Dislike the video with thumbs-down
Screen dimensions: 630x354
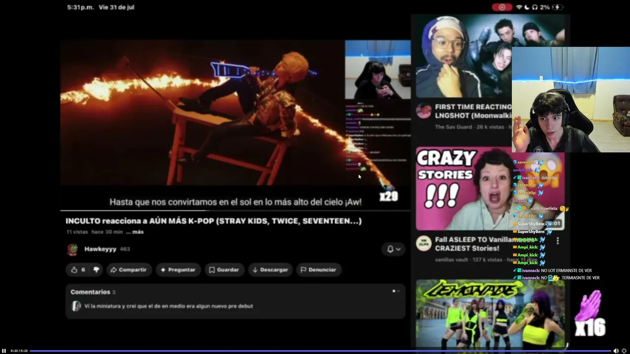click(x=96, y=269)
